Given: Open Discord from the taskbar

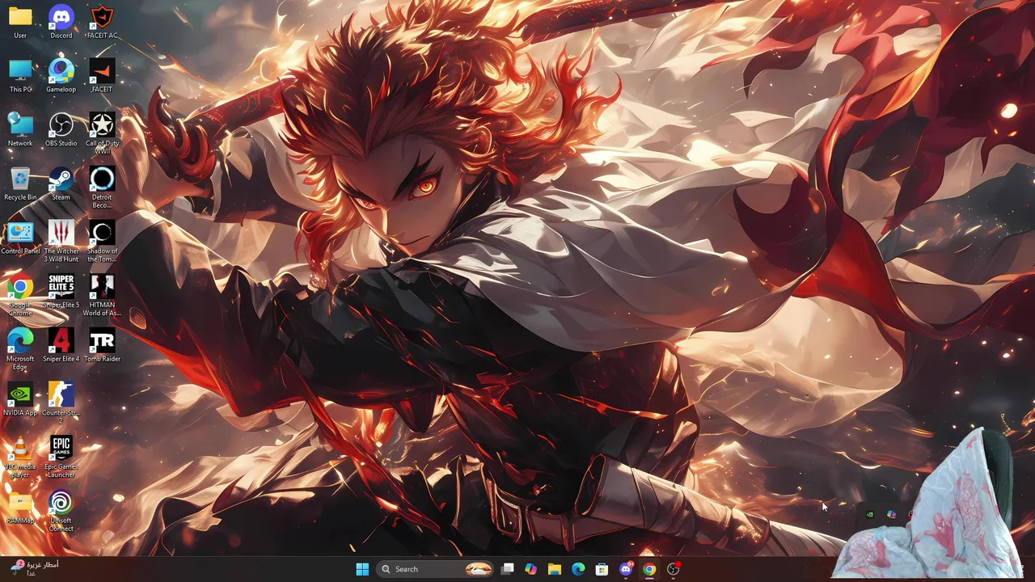Looking at the screenshot, I should (626, 569).
